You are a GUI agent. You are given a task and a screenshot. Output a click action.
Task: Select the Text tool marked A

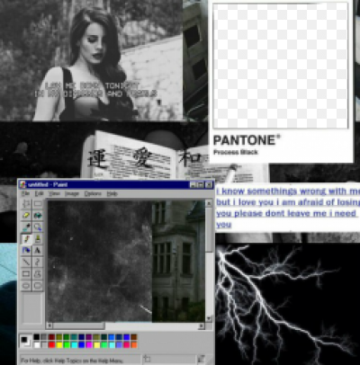coord(38,250)
